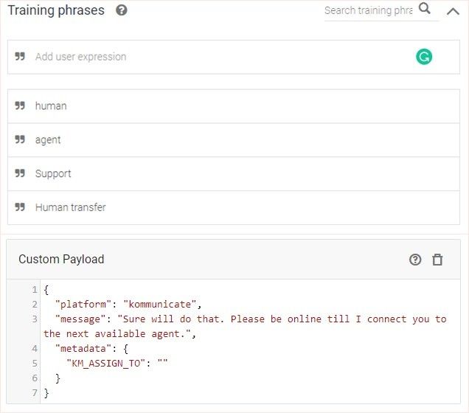Screen dimensions: 469x413
Task: Click quote icon next to Support phrase
Action: (20, 173)
